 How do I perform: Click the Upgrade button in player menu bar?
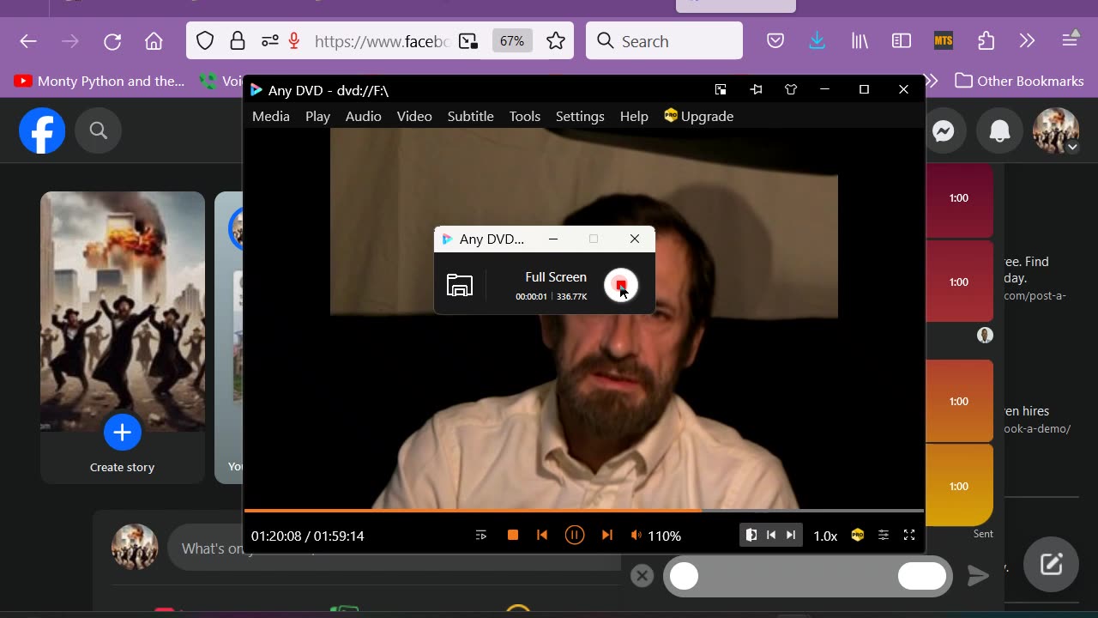[x=699, y=116]
